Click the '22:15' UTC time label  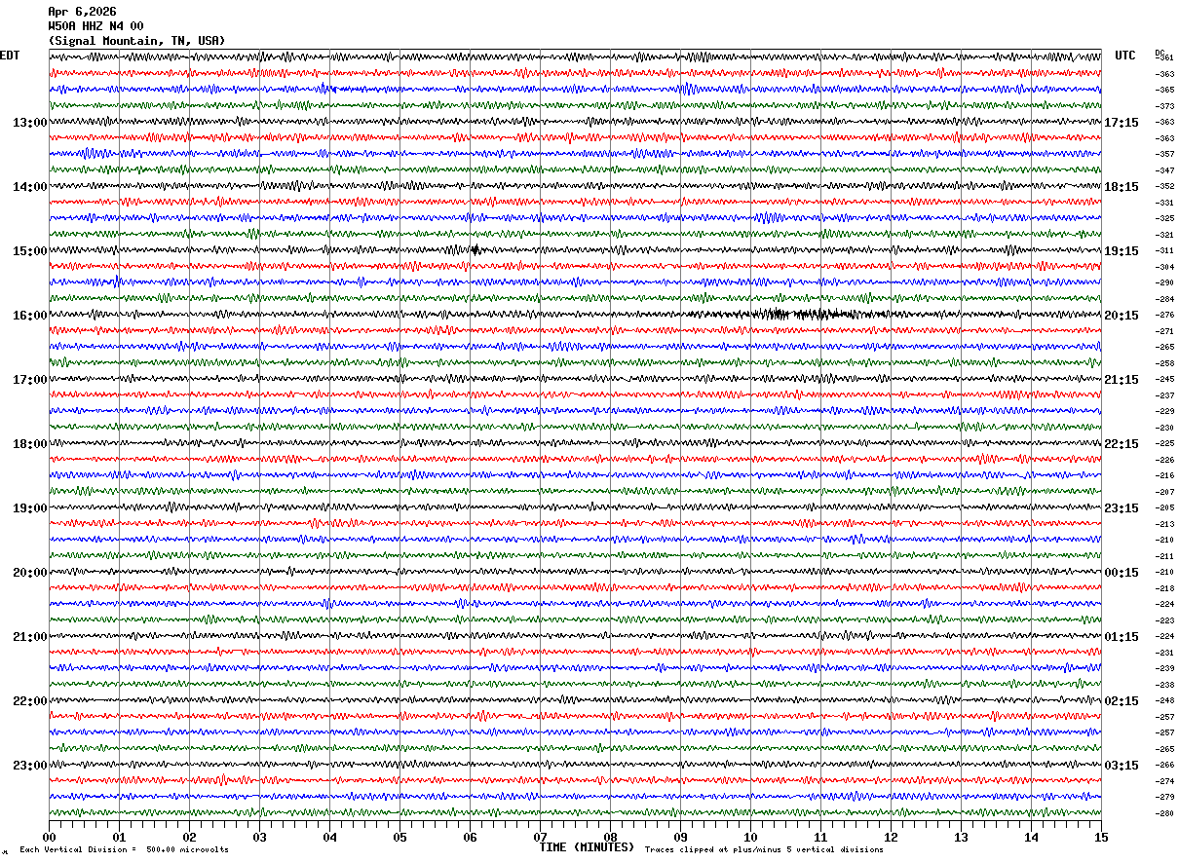coord(1121,444)
